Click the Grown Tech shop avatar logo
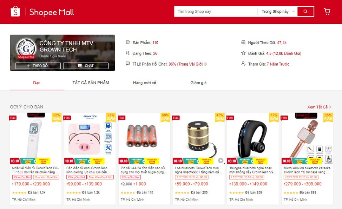Viewport: 342px width, 209px height. point(26,47)
